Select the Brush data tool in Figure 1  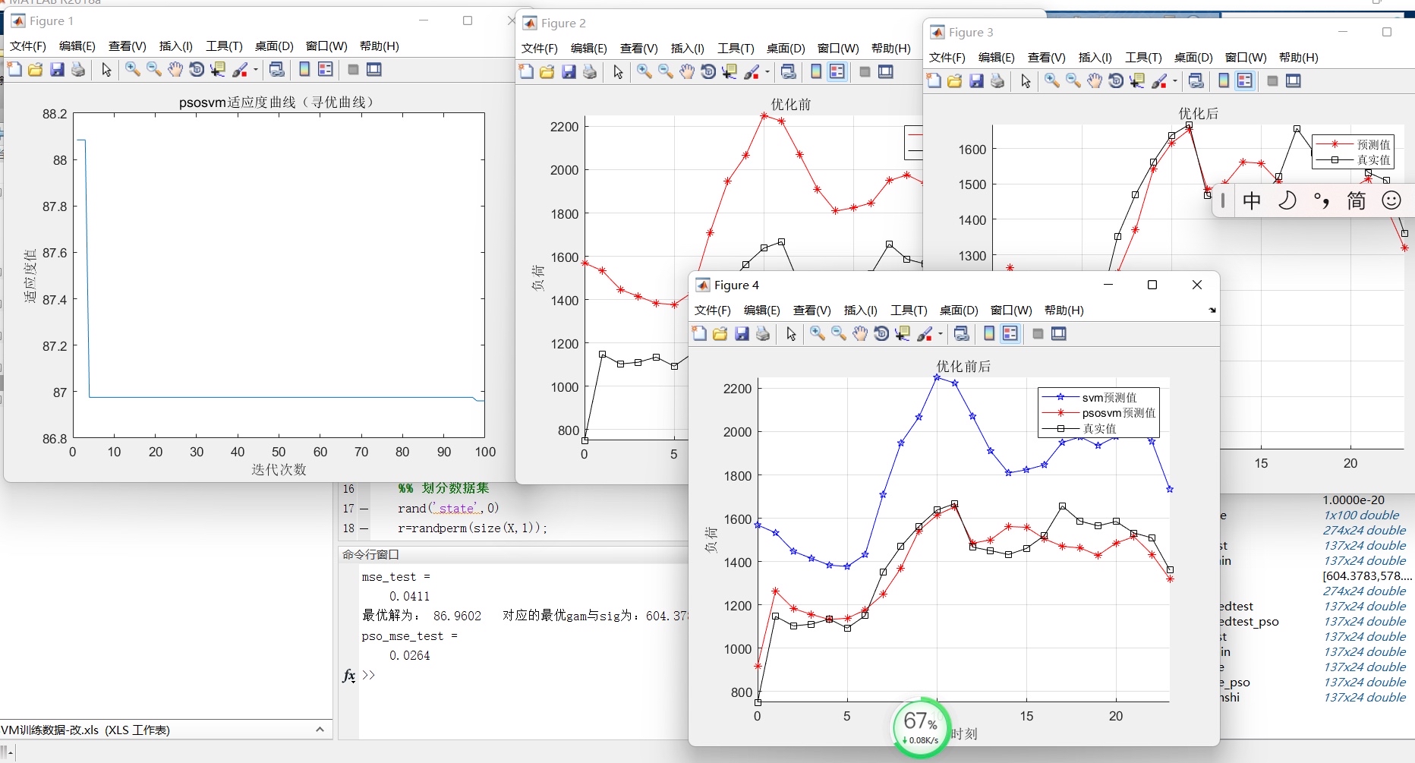click(x=241, y=70)
